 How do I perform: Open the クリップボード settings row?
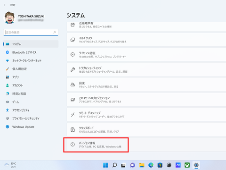[146, 129]
